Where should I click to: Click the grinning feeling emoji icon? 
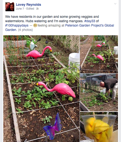pyautogui.click(x=35, y=25)
